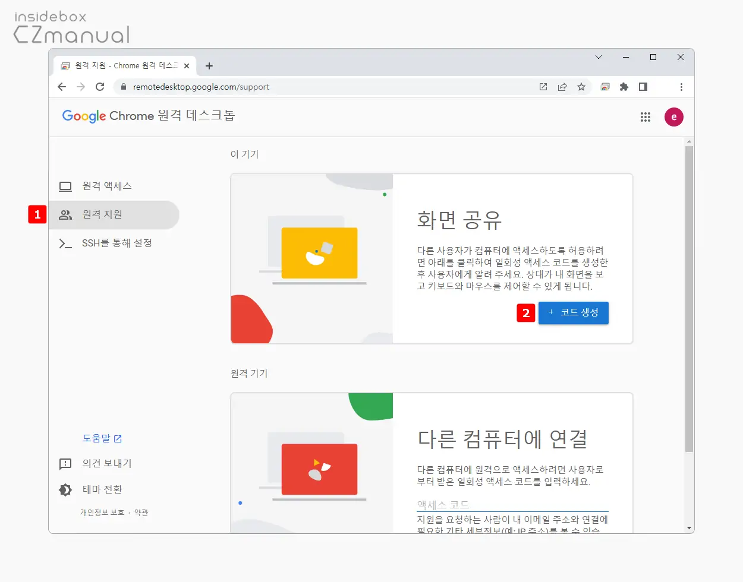The height and width of the screenshot is (582, 743).
Task: Click the address bar URL
Action: 201,87
